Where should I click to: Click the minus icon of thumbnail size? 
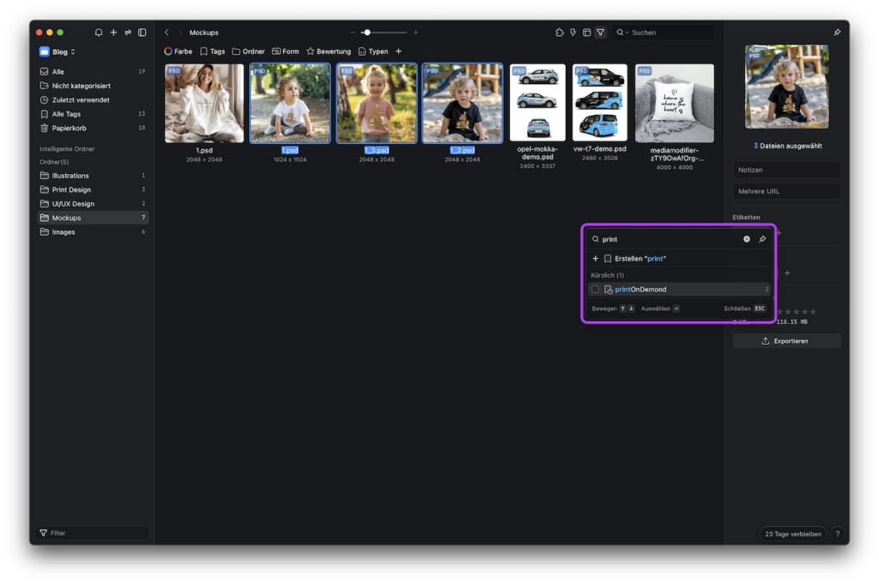pyautogui.click(x=353, y=33)
